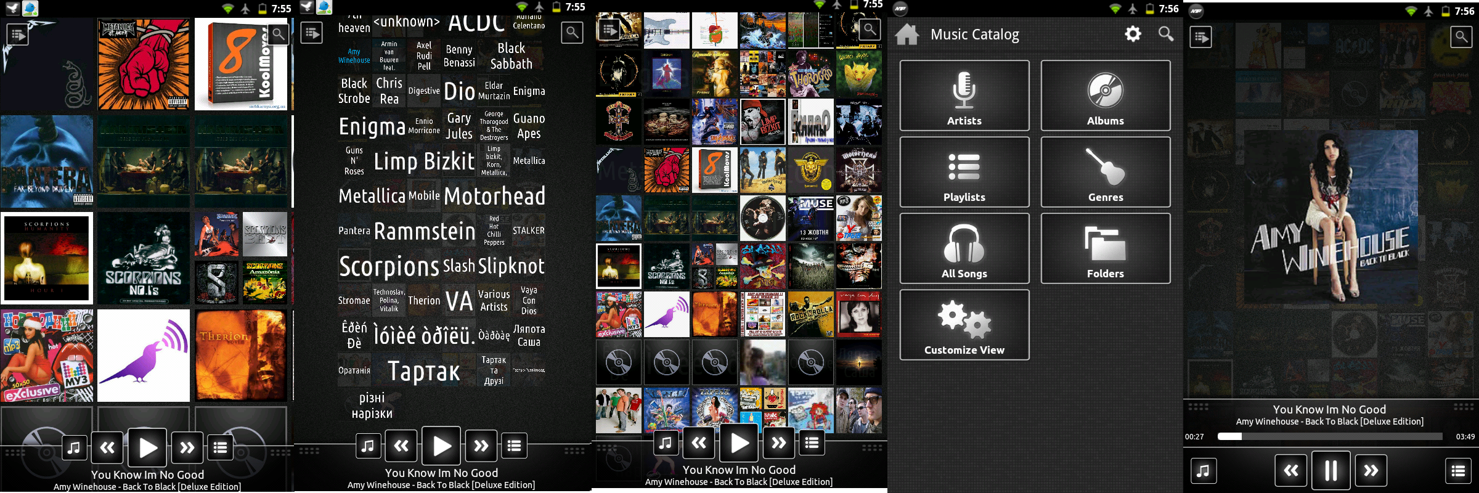The width and height of the screenshot is (1479, 493).
Task: Select Gary Jules in the artist cloud
Action: (459, 126)
